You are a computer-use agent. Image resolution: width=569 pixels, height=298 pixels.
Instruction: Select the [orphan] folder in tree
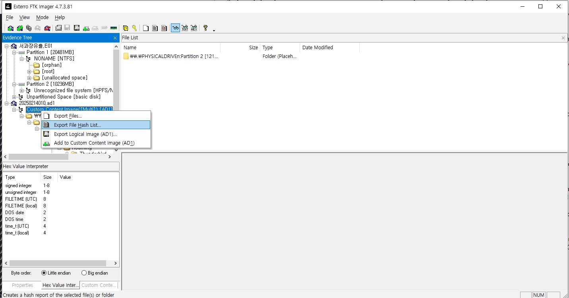(52, 65)
